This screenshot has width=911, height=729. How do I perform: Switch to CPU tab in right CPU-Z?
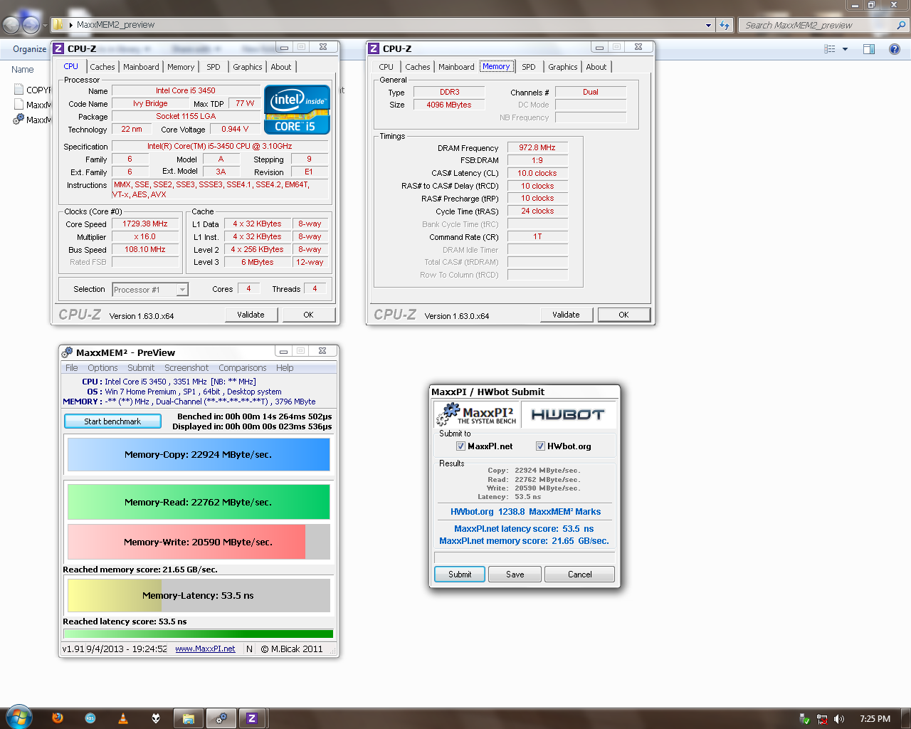click(x=386, y=67)
